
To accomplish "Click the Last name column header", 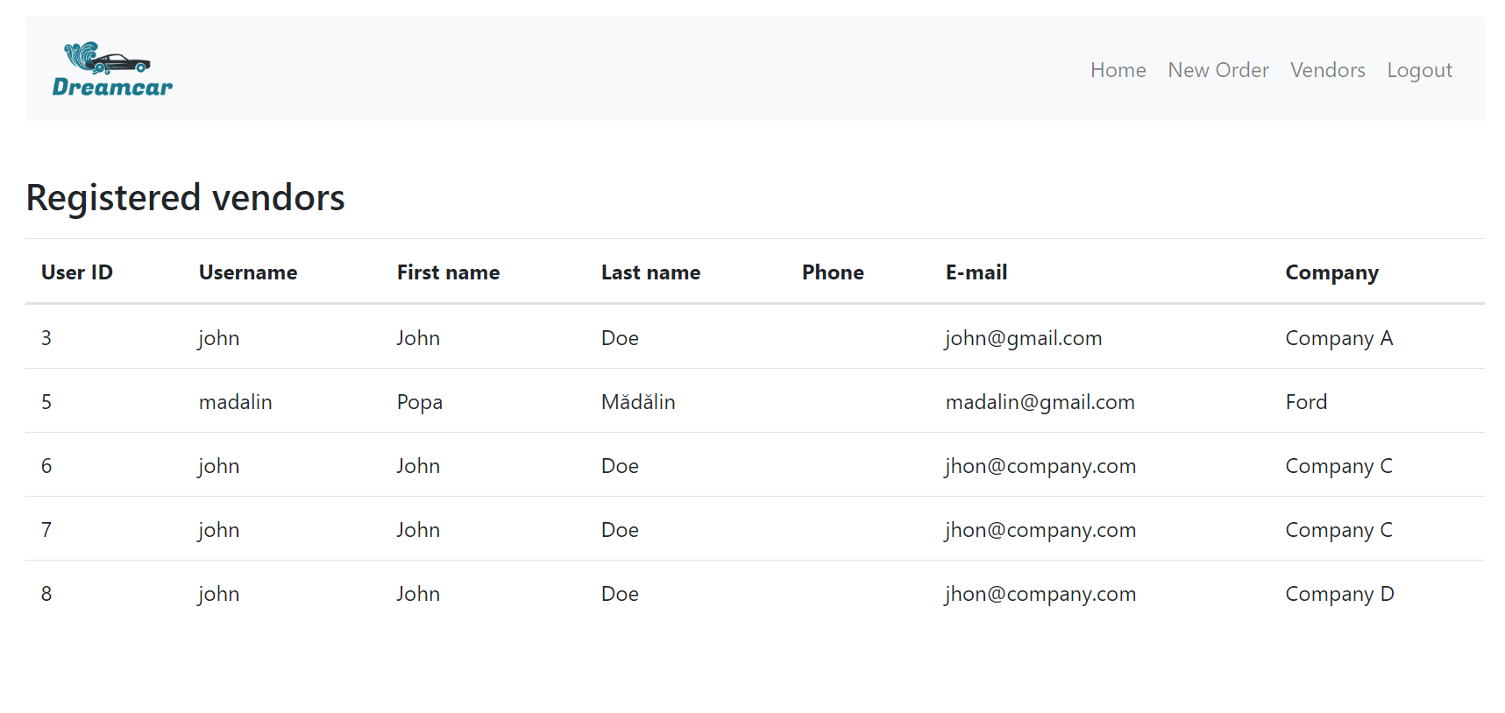I will (x=650, y=272).
